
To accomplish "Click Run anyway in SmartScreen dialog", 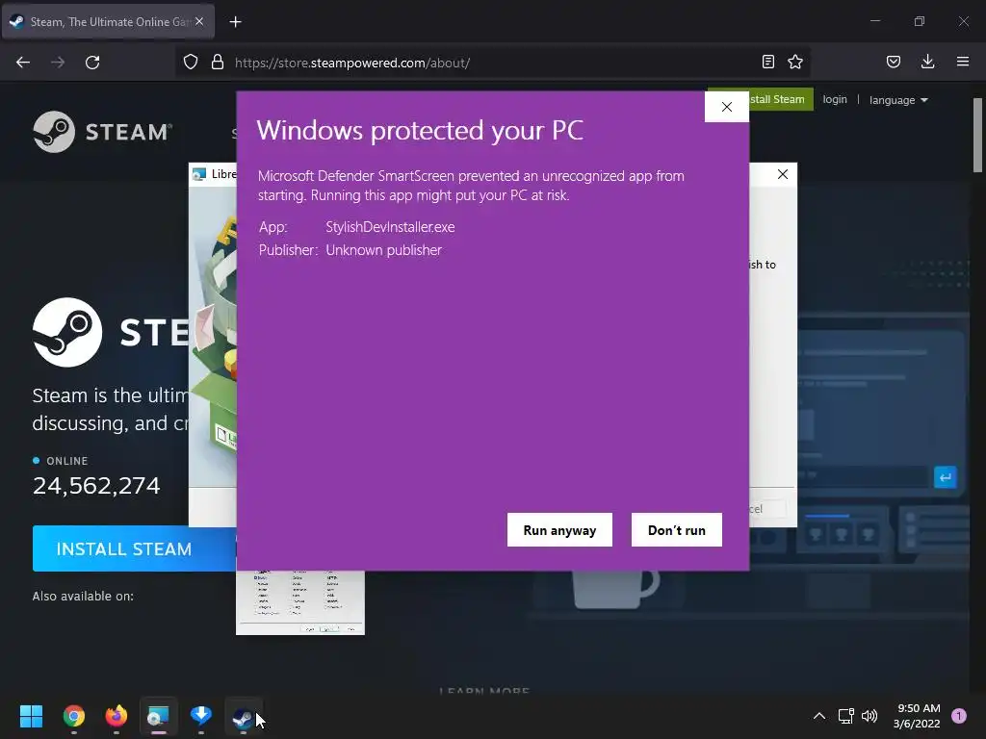I will [559, 530].
